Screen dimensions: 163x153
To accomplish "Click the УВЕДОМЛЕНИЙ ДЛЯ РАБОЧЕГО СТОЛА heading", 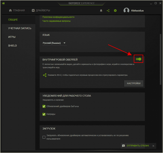I will point(67,96).
